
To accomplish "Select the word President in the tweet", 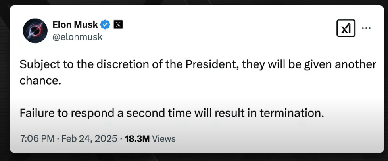I will click(x=212, y=65).
